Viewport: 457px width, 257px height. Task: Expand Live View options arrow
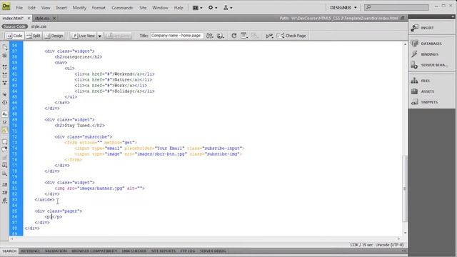(x=100, y=36)
